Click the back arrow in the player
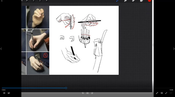This screenshot has width=175, height=97. click(x=2, y=1)
